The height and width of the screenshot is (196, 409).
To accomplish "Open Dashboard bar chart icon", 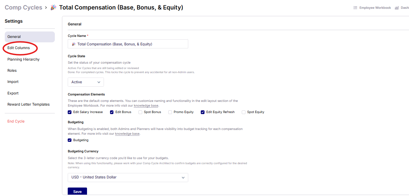I will pos(396,8).
